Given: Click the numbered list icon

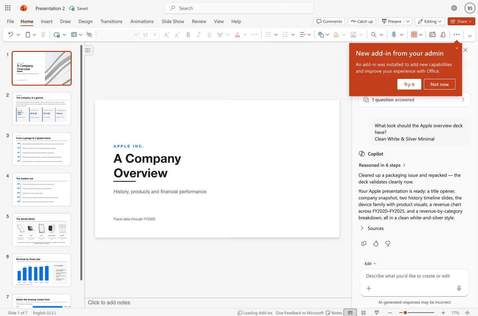Looking at the screenshot, I should pyautogui.click(x=286, y=35).
